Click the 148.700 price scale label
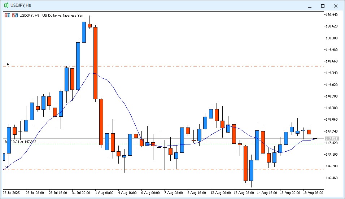Screen dimensions: 345x199 point(332,96)
